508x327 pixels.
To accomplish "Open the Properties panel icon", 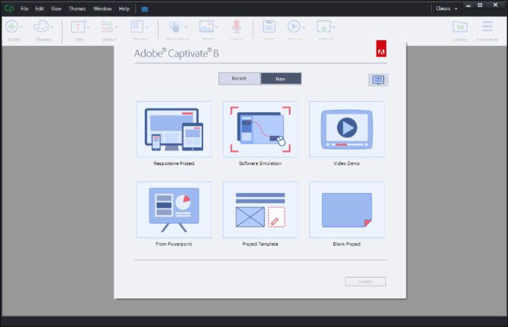I will point(487,26).
